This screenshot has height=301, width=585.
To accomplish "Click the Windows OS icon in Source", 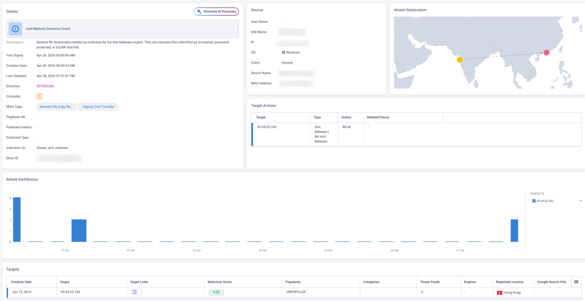I will (283, 53).
